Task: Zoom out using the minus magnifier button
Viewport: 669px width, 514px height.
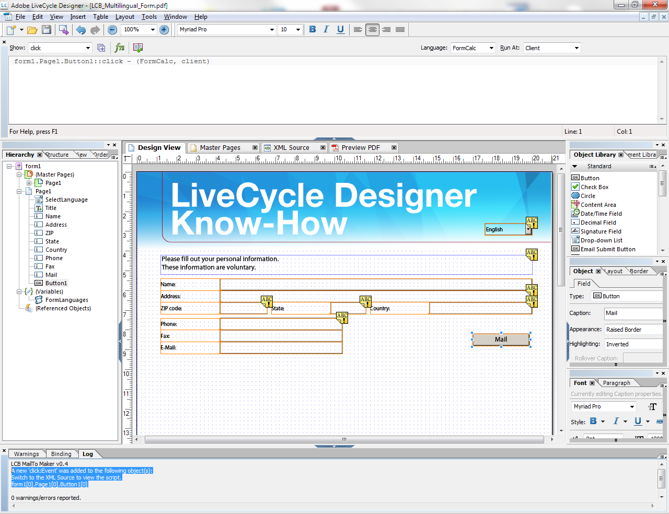Action: (x=112, y=30)
